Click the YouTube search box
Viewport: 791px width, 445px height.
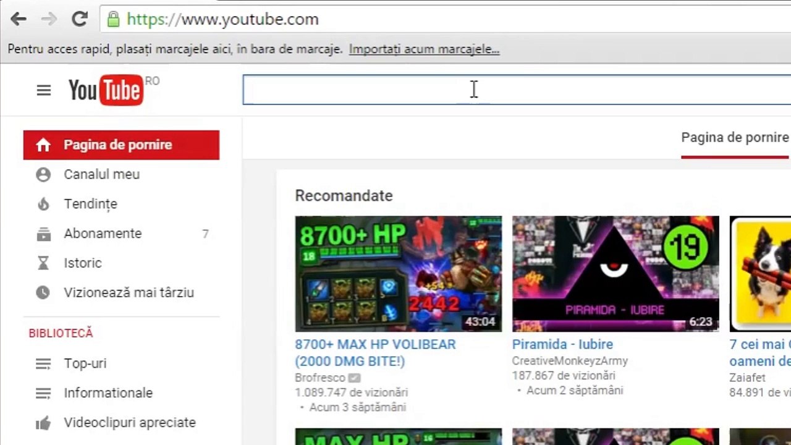pyautogui.click(x=517, y=90)
